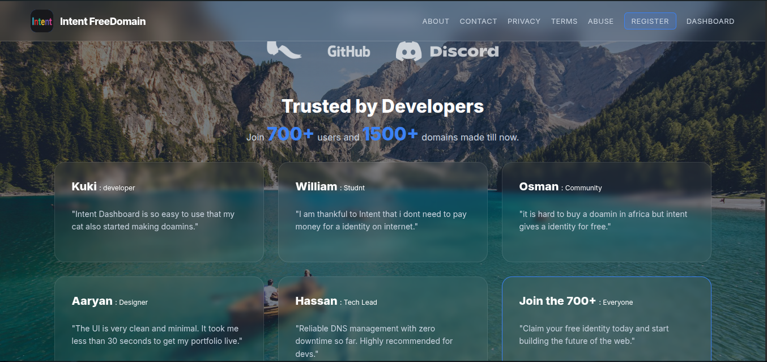Select William's student testimonial card
The width and height of the screenshot is (767, 362).
pos(382,211)
